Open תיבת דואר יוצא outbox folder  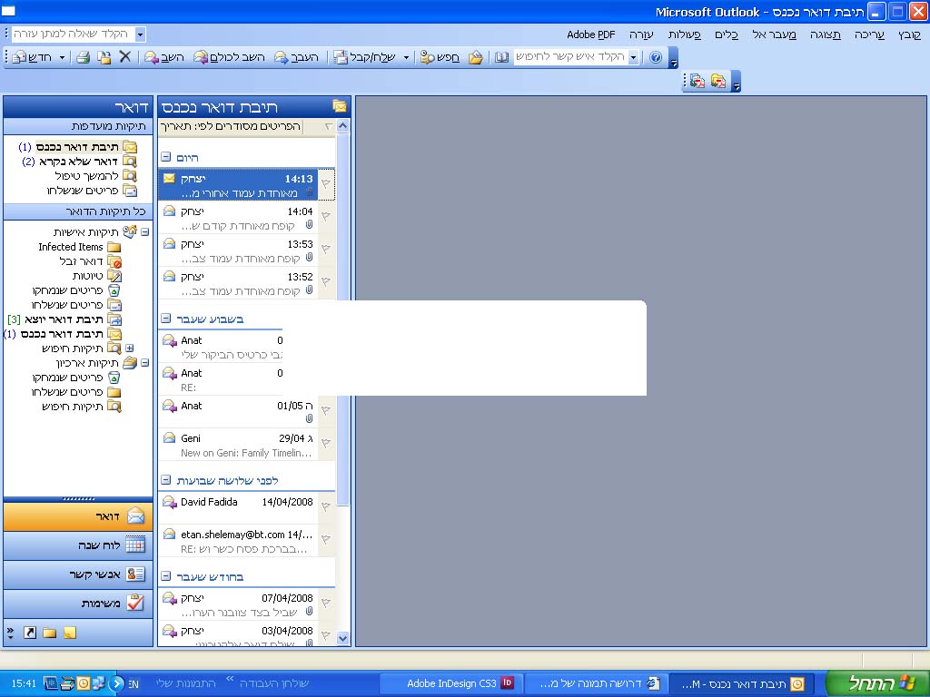[x=64, y=319]
